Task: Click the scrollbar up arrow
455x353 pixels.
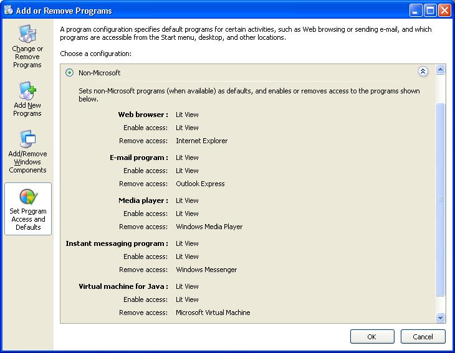Action: (x=440, y=70)
